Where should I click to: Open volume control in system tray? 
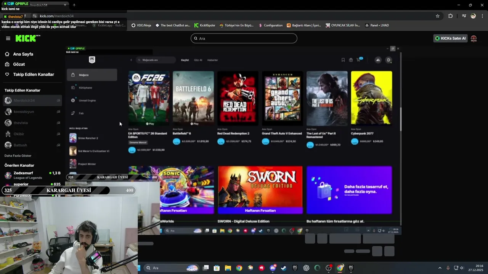click(462, 268)
